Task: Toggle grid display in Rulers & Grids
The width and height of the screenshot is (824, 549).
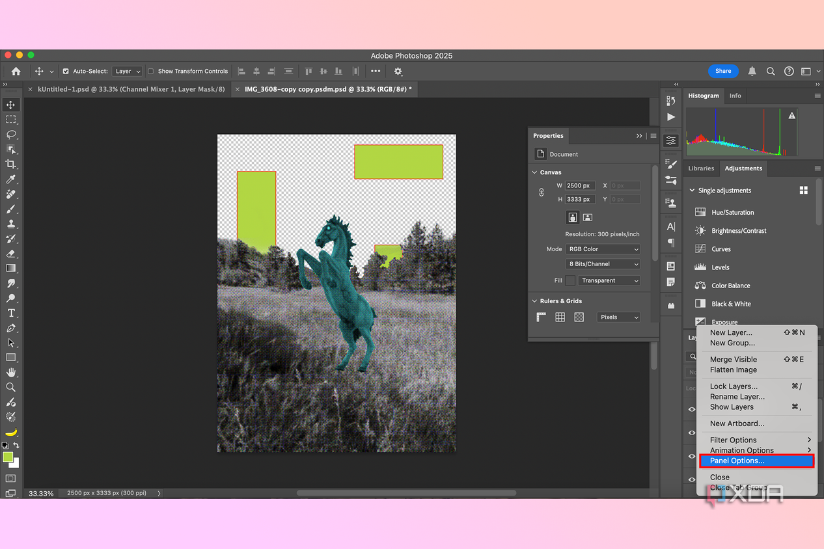Action: (x=560, y=317)
